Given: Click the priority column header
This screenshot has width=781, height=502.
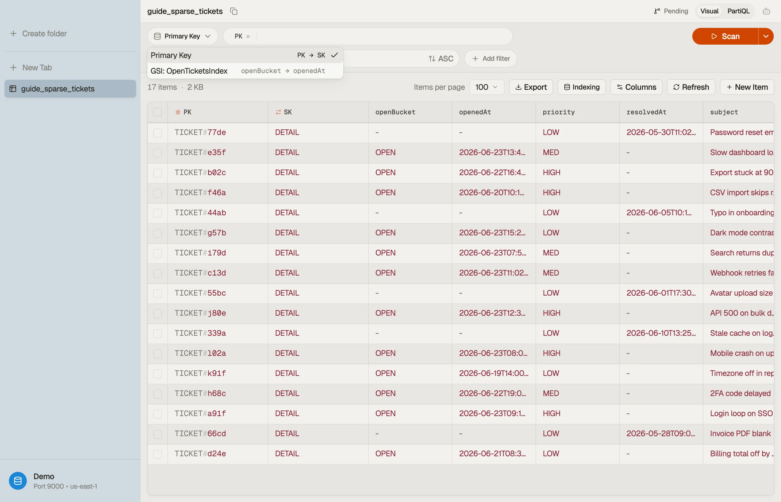Looking at the screenshot, I should pyautogui.click(x=578, y=112).
